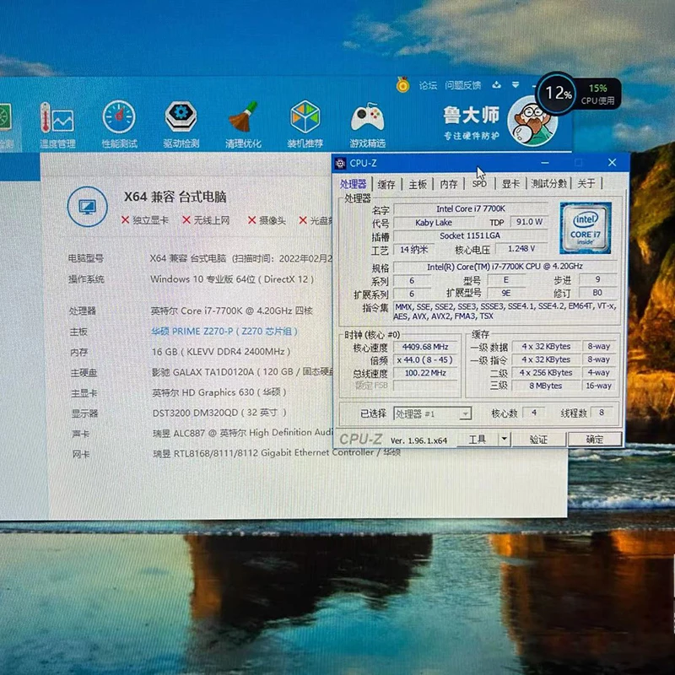Image resolution: width=675 pixels, height=675 pixels.
Task: Switch to CPU-Z 关于 tab
Action: tap(586, 183)
